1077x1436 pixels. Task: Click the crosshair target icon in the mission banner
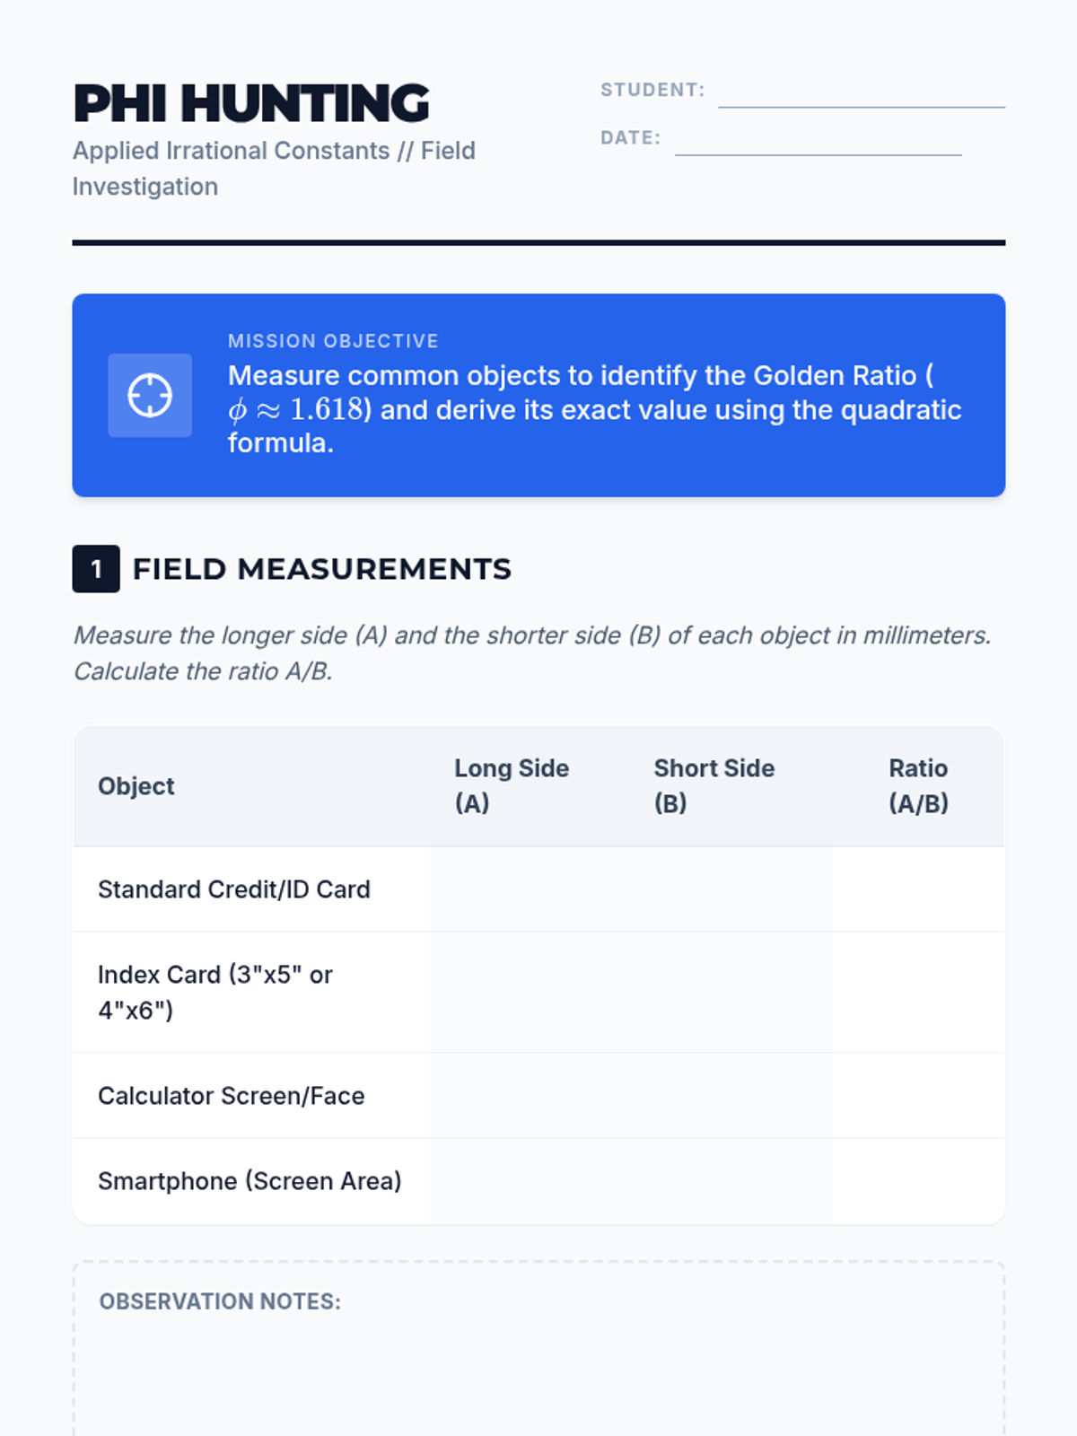click(x=150, y=395)
